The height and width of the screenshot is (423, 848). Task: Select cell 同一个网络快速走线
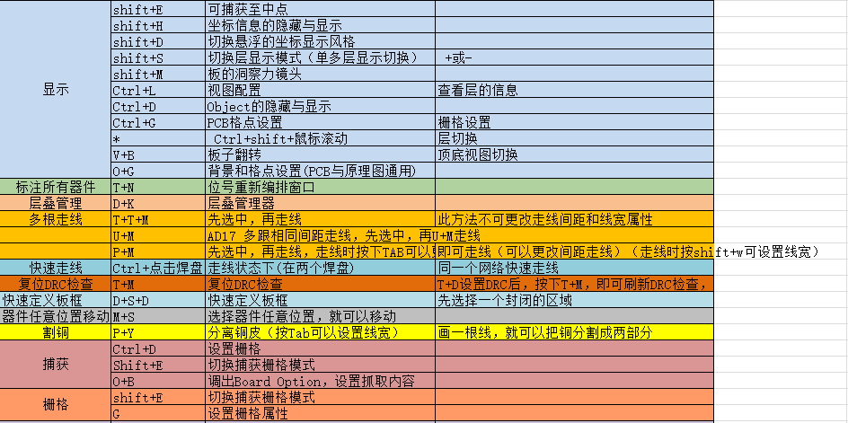(574, 269)
